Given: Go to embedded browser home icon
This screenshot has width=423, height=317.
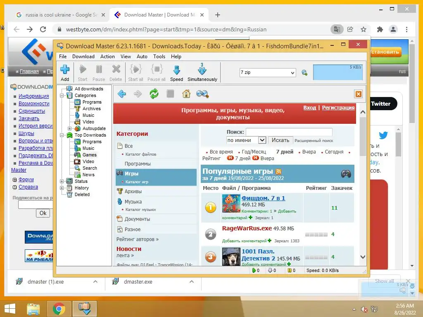Looking at the screenshot, I should coord(186,94).
